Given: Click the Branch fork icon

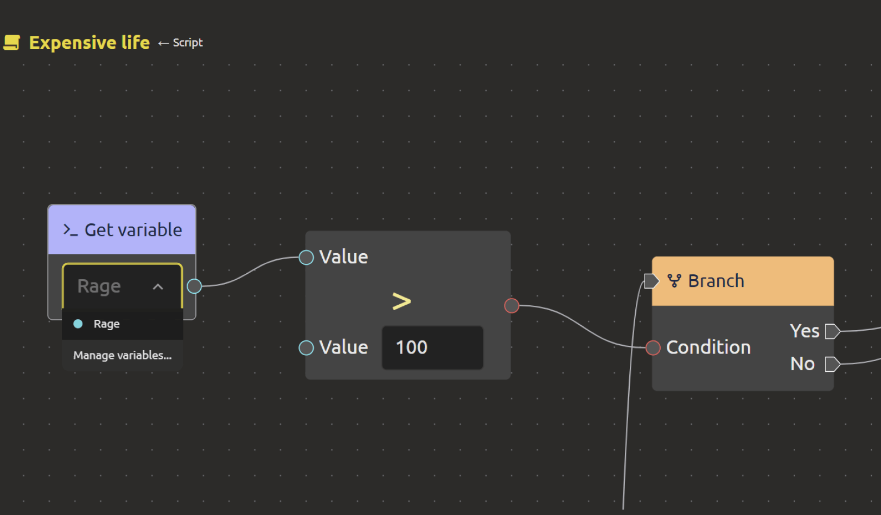Looking at the screenshot, I should [x=674, y=281].
